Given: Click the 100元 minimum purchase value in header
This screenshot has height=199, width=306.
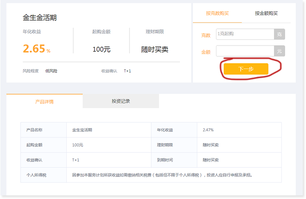Looking at the screenshot, I should 101,50.
